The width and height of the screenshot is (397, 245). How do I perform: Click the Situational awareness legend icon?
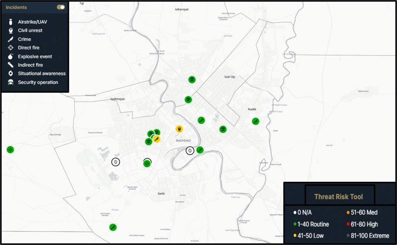(x=11, y=74)
